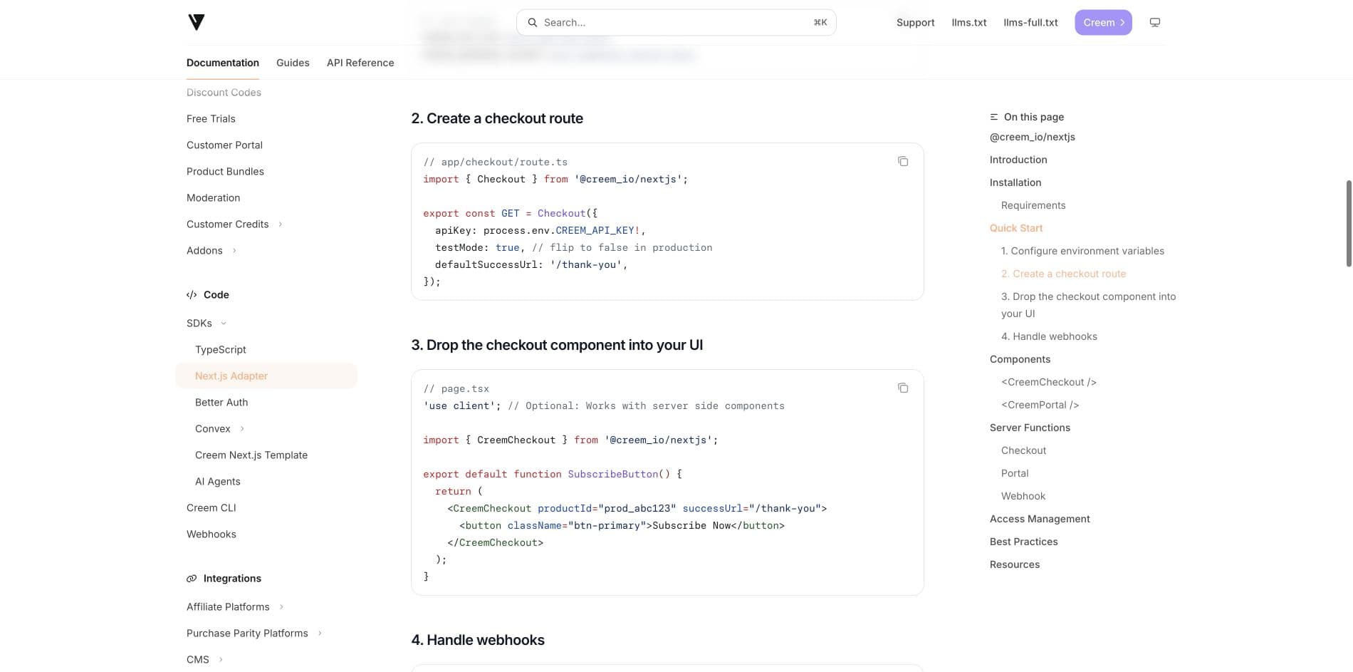Jump to Handle webhooks outline link
The image size is (1353, 672).
[x=1049, y=336]
